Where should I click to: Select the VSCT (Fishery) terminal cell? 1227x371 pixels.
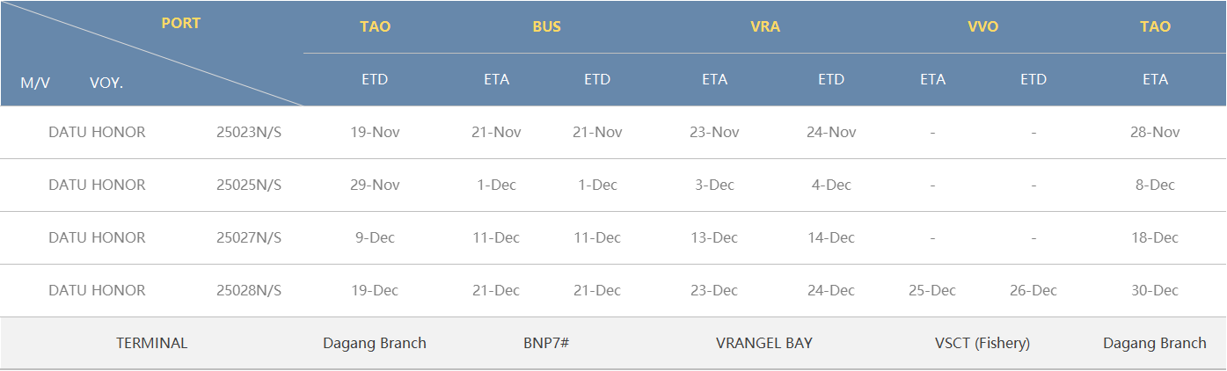pyautogui.click(x=982, y=343)
